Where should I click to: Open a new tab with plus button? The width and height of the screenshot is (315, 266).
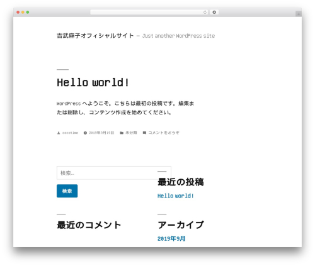[x=299, y=14]
